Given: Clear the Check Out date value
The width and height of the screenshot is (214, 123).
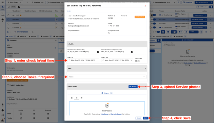Looking at the screenshot, I should (131, 60).
